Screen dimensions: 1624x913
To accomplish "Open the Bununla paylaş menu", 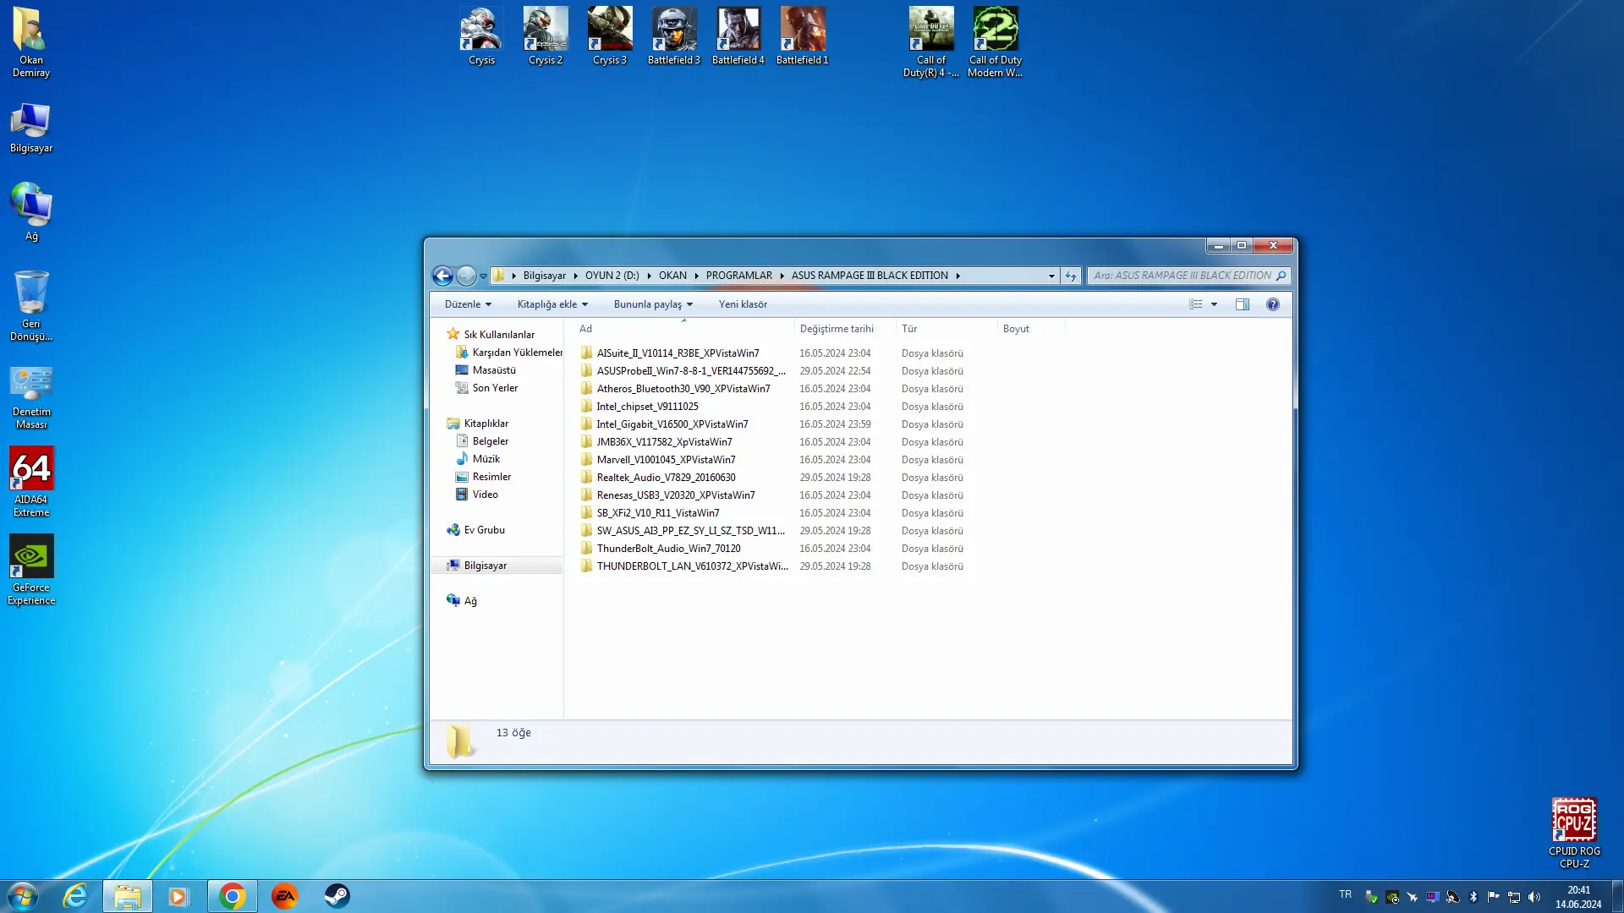I will [x=653, y=304].
